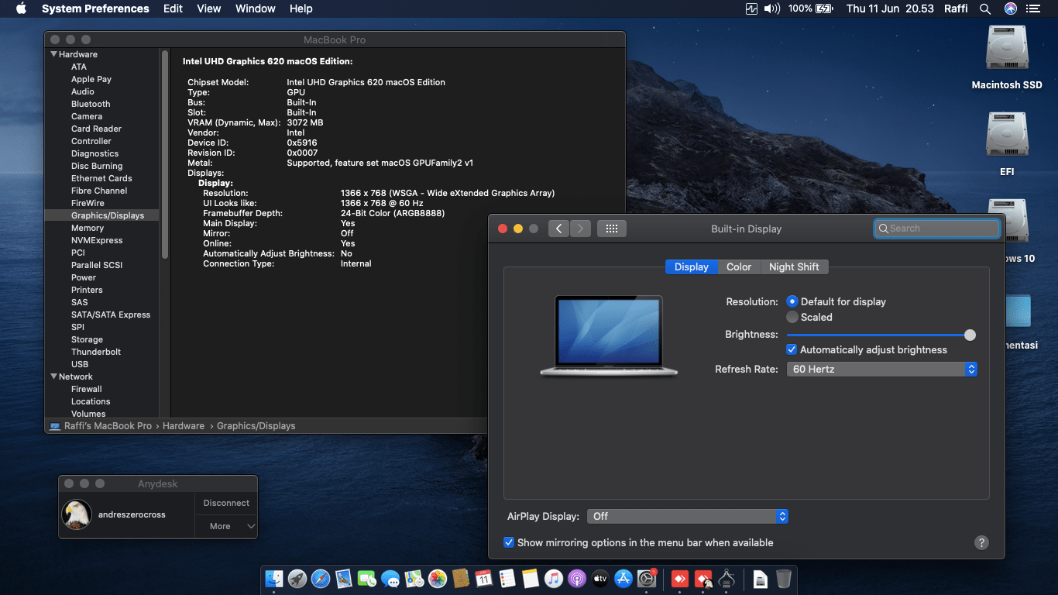Open Notes yellow pad icon in Dock

(x=530, y=578)
